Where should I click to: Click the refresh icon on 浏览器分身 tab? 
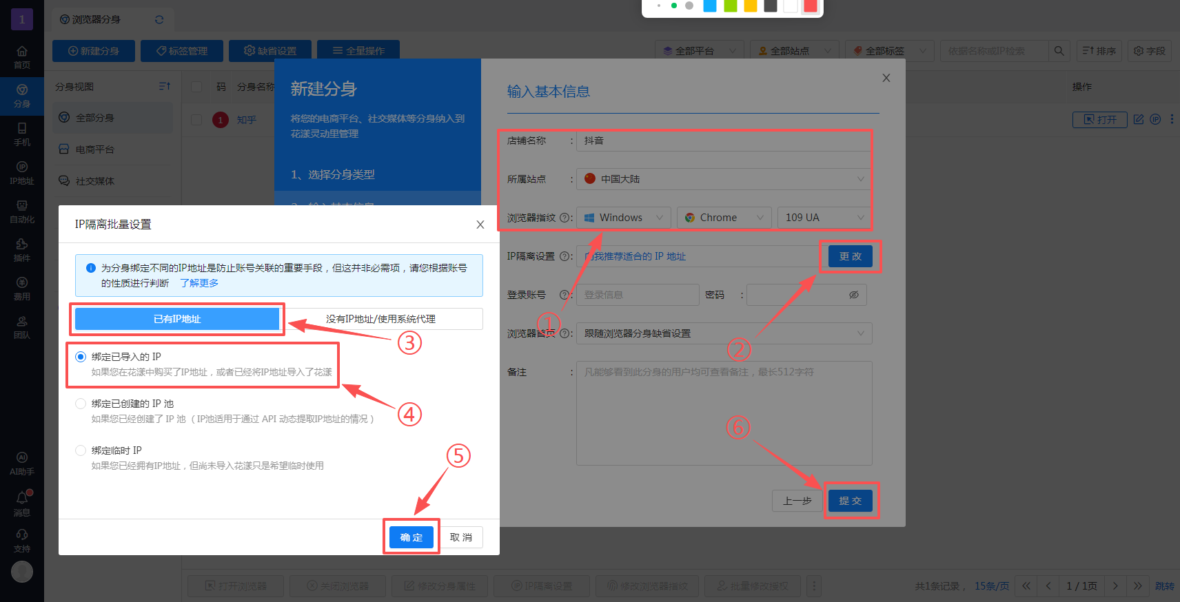tap(159, 19)
